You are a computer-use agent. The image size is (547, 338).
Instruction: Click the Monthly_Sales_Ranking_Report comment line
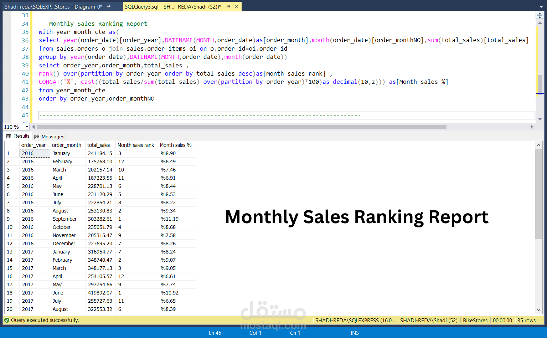(93, 24)
